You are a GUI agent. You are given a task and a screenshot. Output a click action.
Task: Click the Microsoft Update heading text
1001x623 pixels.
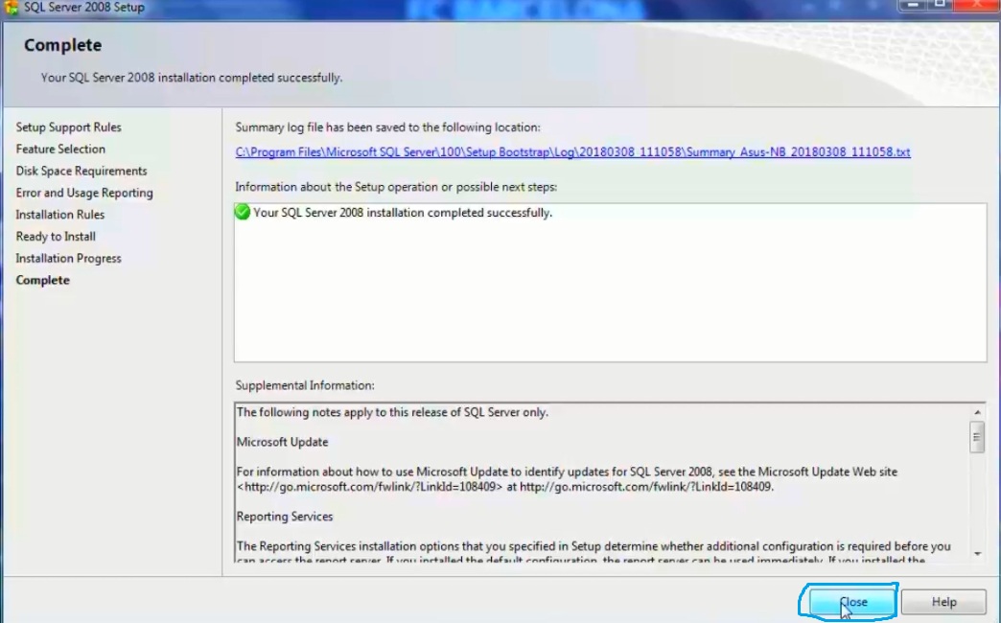[282, 442]
